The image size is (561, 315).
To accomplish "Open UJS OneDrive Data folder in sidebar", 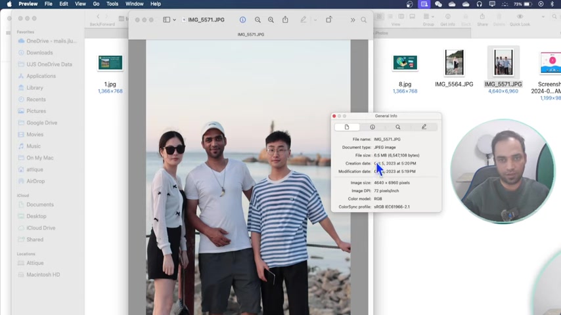I will pos(45,64).
